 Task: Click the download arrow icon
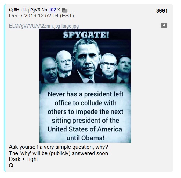tap(164, 25)
